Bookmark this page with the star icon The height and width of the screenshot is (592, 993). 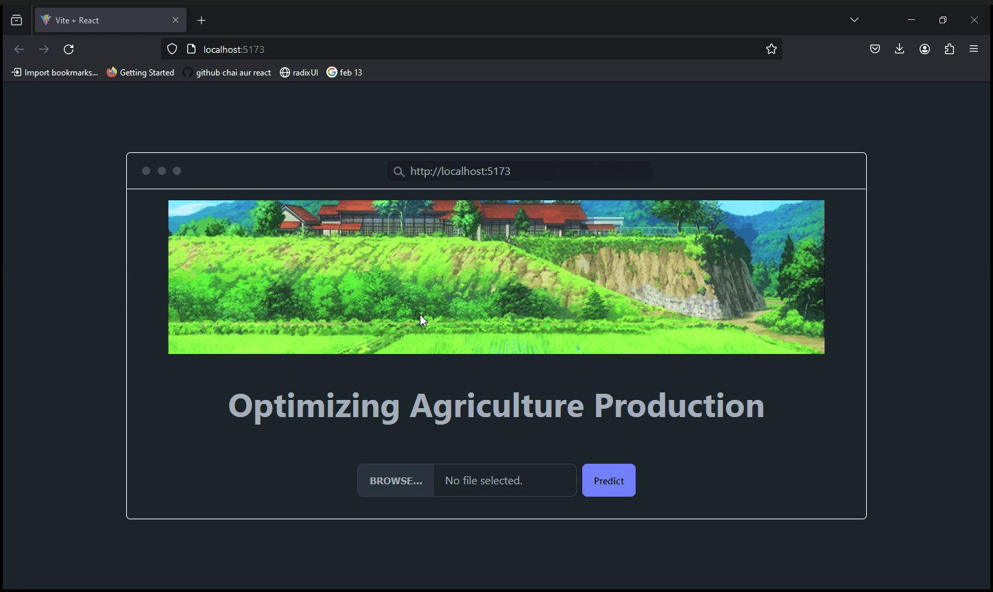tap(771, 49)
